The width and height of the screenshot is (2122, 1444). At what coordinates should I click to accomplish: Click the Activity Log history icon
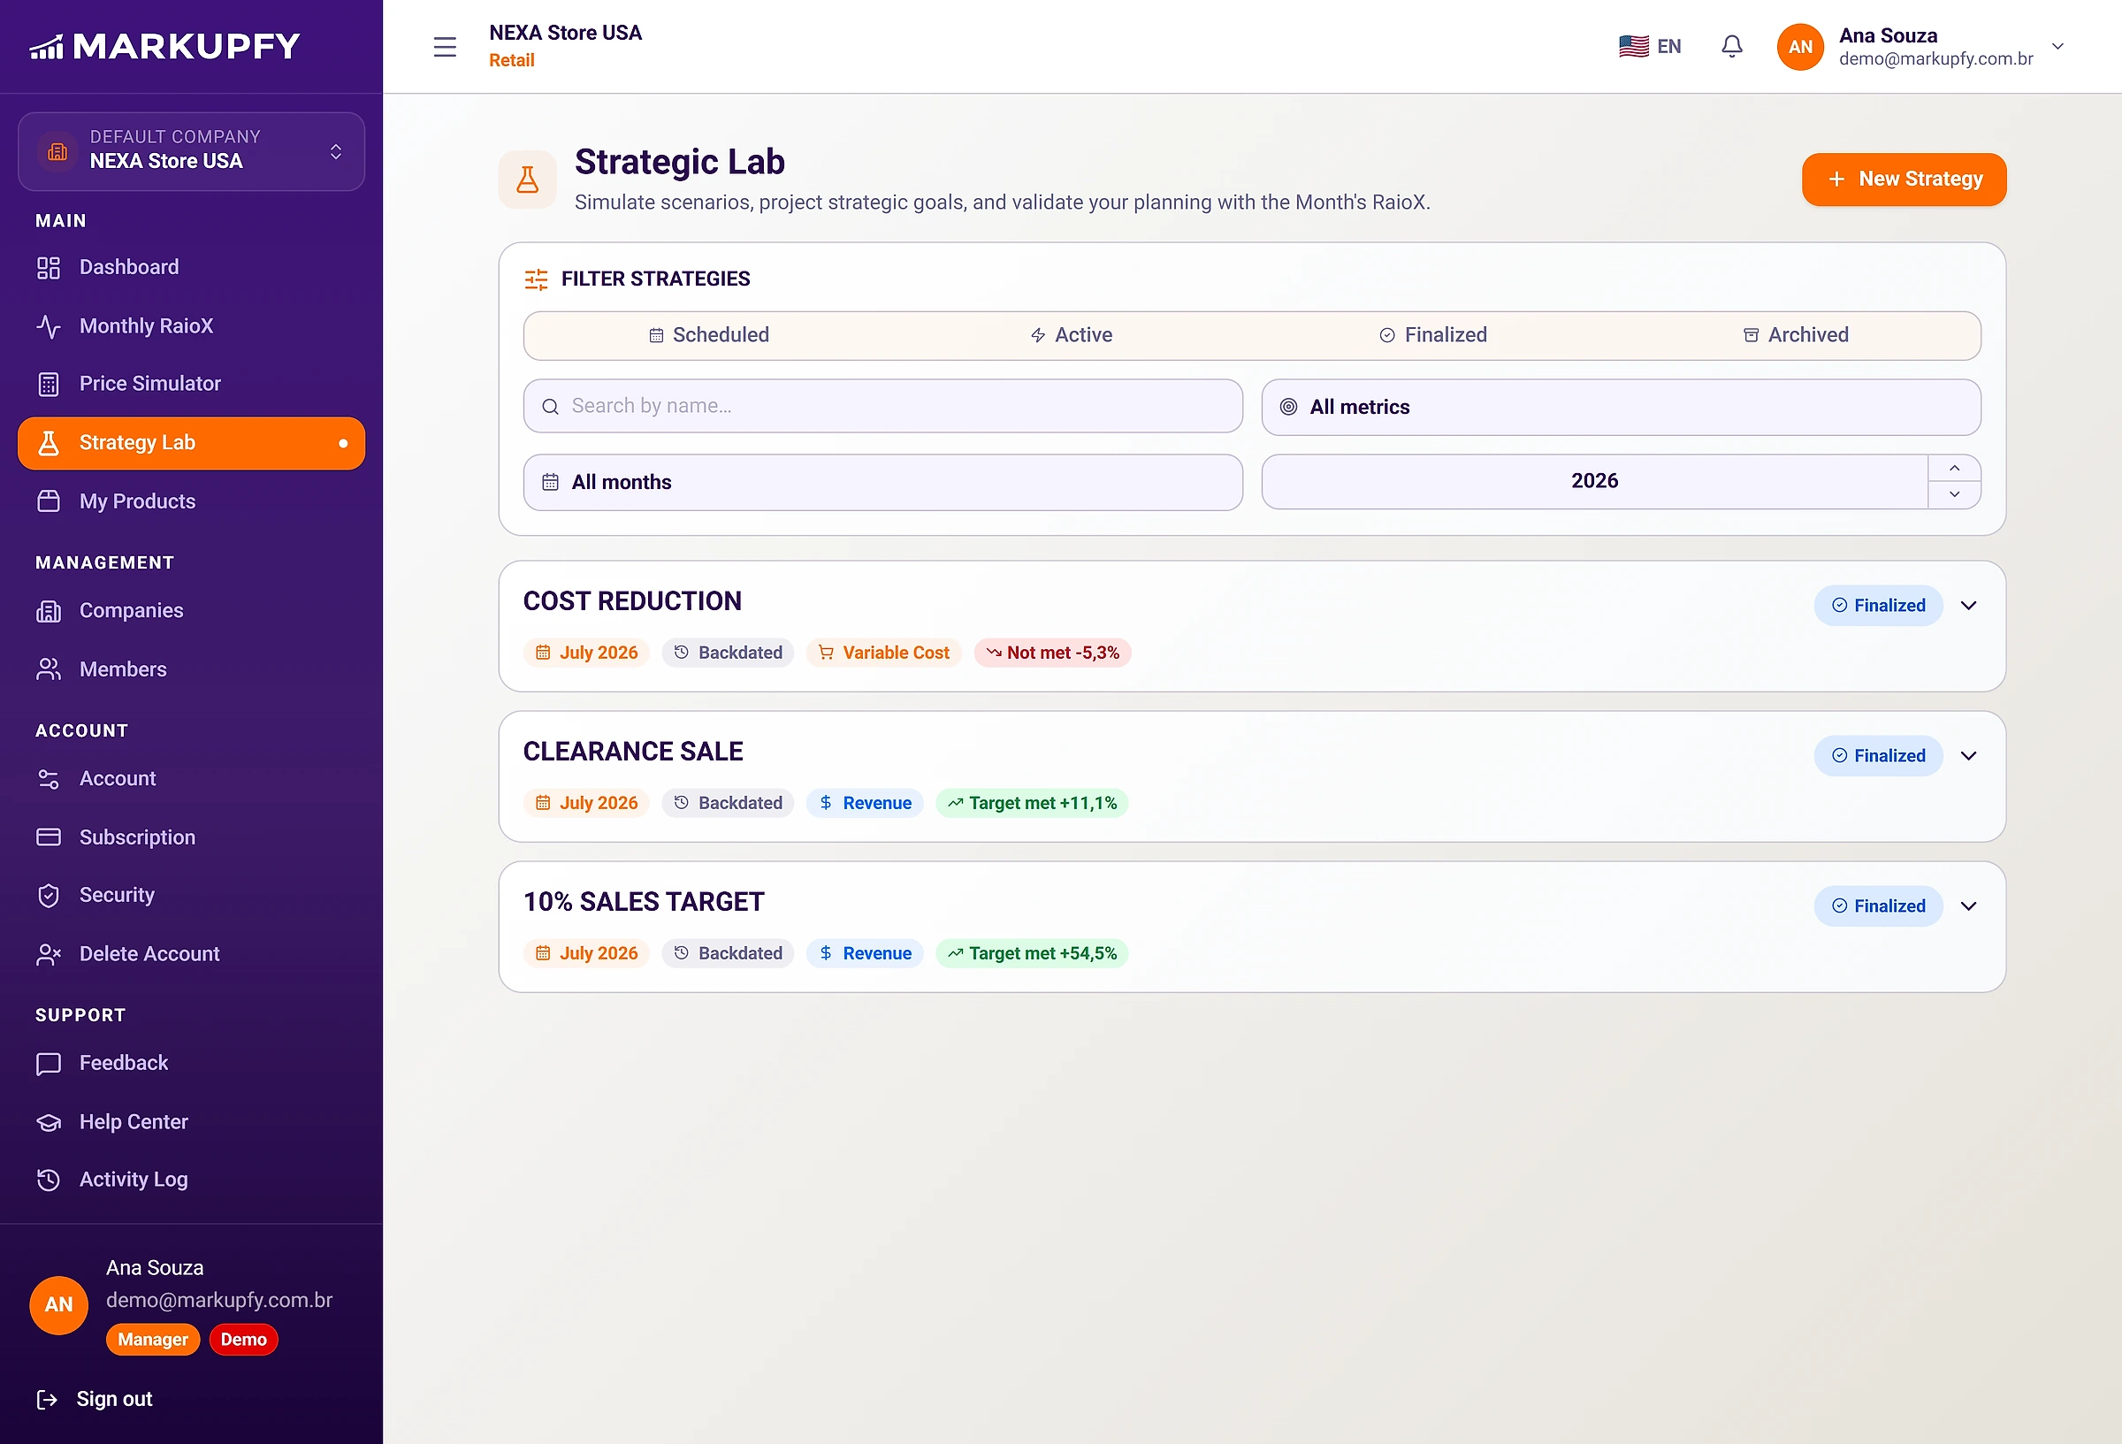click(x=49, y=1180)
